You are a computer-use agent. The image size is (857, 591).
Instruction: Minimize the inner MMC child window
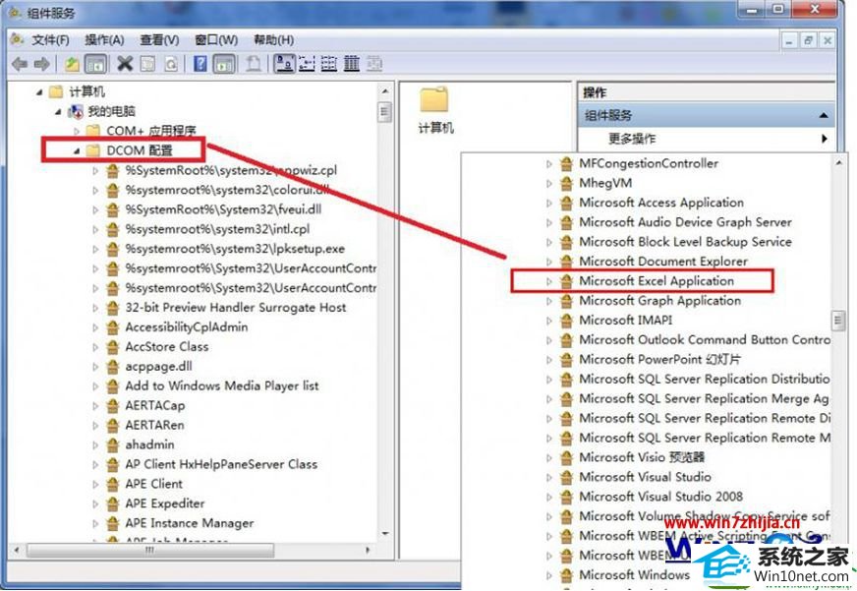[x=789, y=40]
